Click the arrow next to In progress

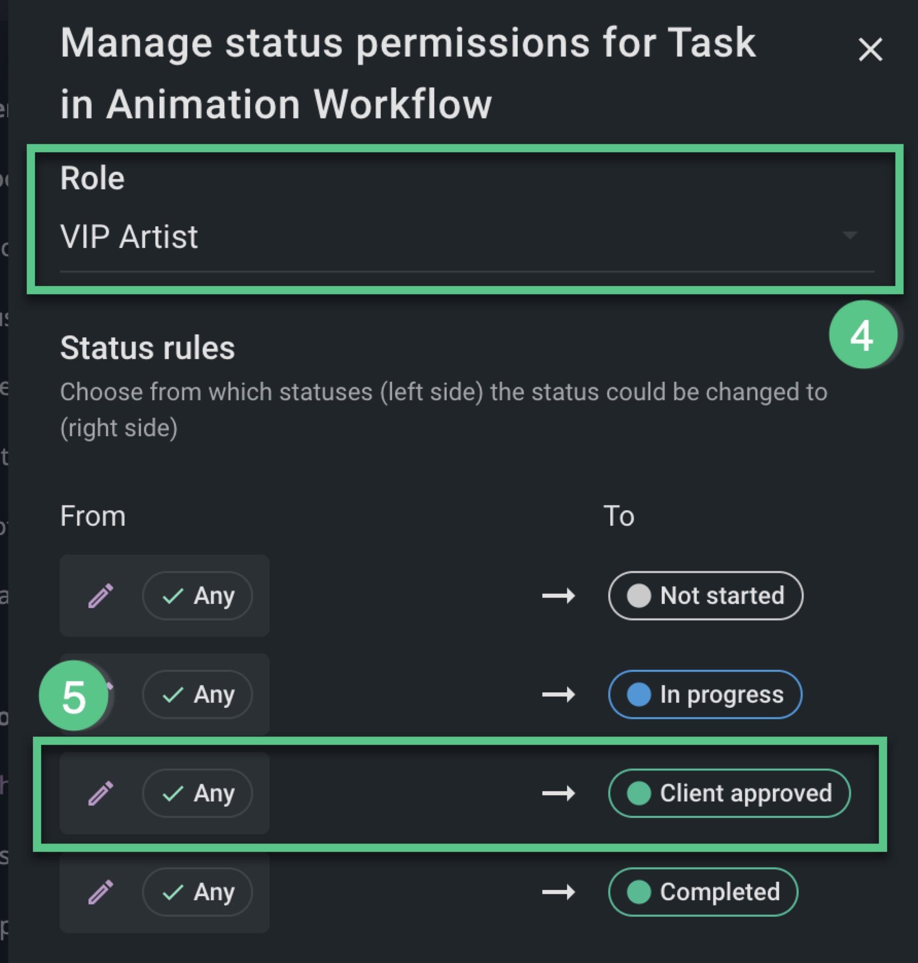tap(559, 694)
